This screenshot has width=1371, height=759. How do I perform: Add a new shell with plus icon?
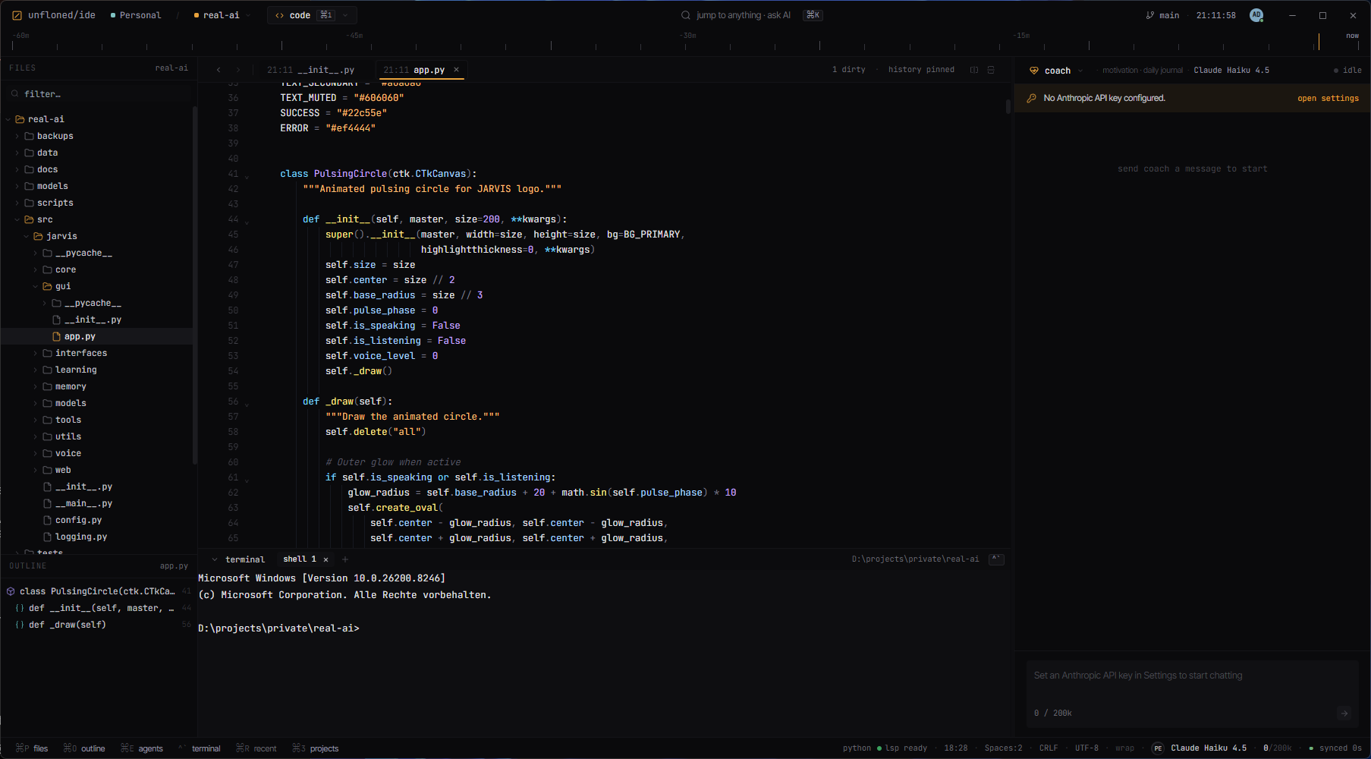(345, 559)
